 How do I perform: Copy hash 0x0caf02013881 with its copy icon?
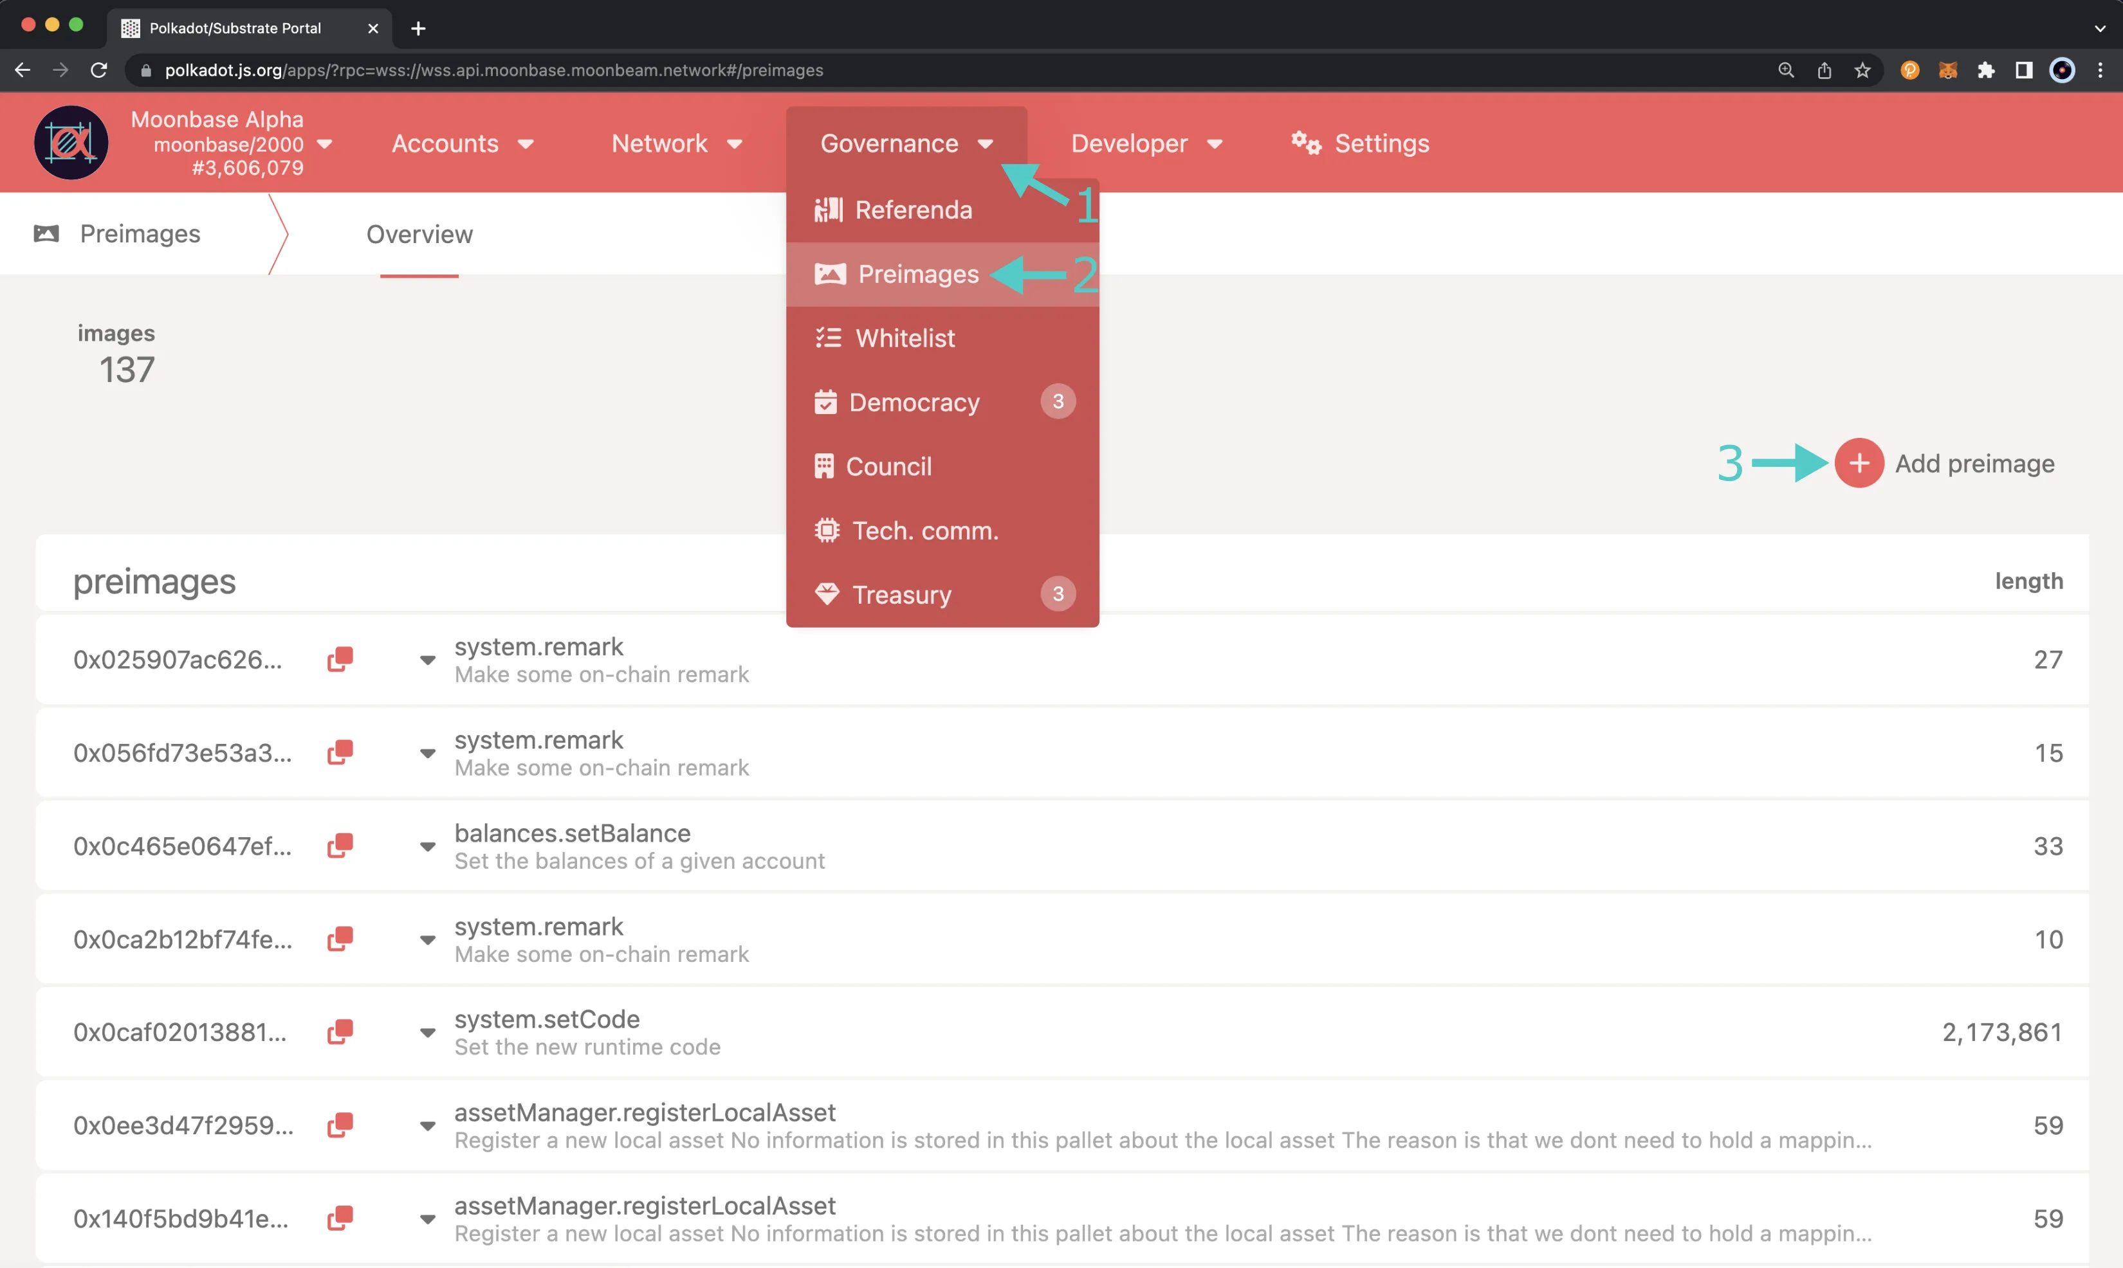click(340, 1032)
